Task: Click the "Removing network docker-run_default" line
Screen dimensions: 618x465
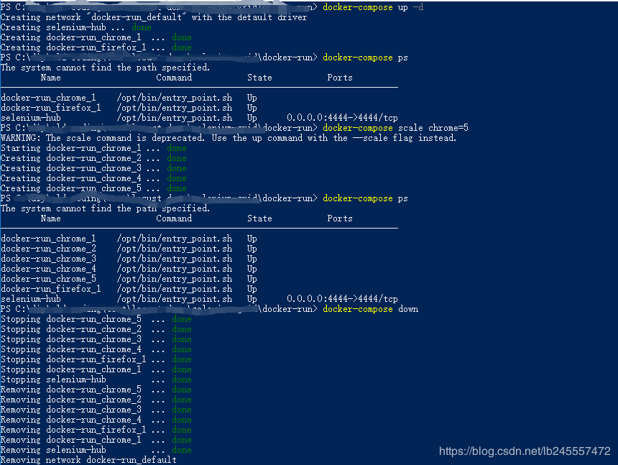Action: [88, 460]
